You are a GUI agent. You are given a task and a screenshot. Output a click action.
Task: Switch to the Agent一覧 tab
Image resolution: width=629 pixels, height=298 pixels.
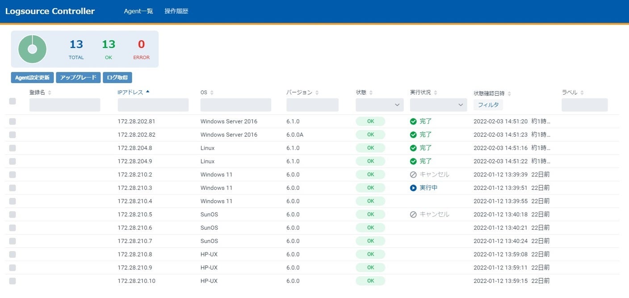[x=138, y=11]
